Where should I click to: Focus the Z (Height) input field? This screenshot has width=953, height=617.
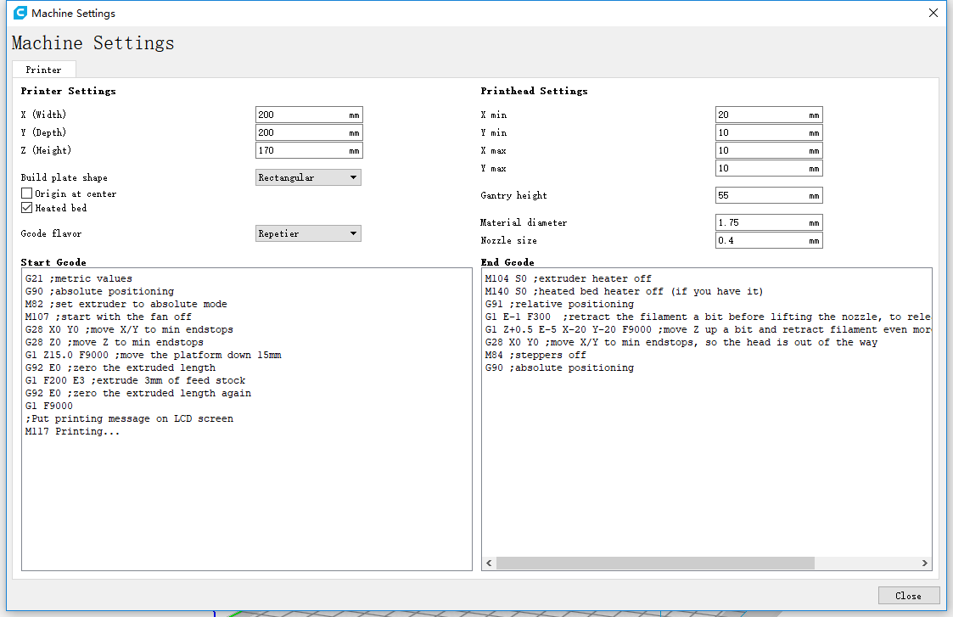(301, 150)
